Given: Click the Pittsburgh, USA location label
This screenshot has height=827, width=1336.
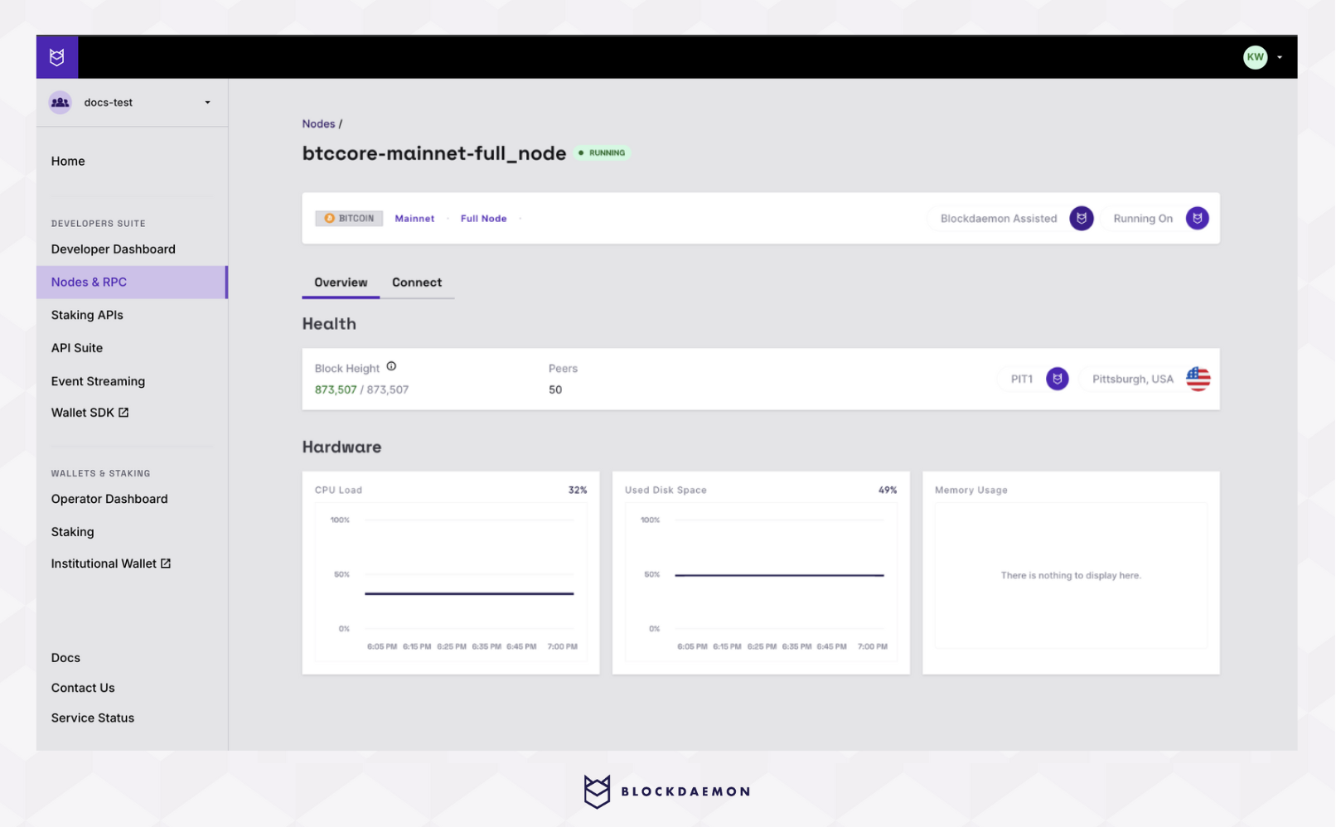Looking at the screenshot, I should coord(1132,380).
